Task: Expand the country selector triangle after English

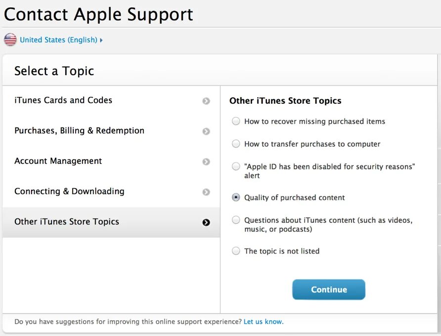Action: tap(101, 40)
